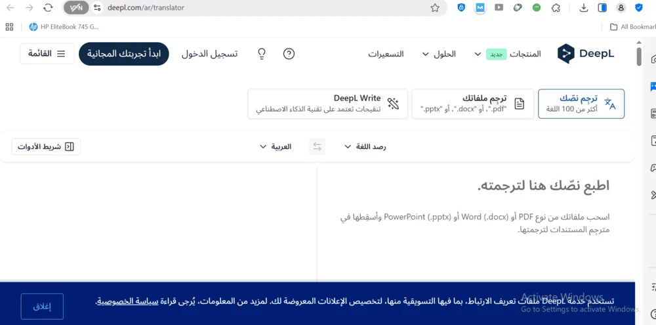The width and height of the screenshot is (656, 325).
Task: Click the VPN badge in address bar
Action: (x=76, y=7)
